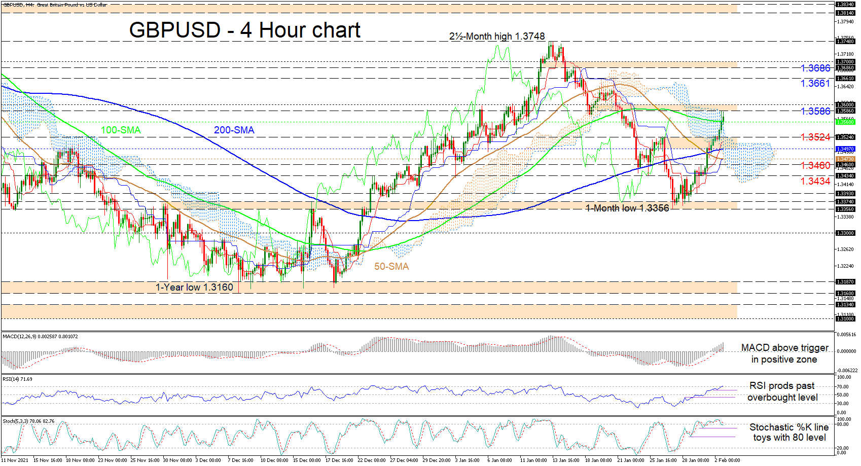Screen dimensions: 861x466
Task: Click the '15 Dec 00:00' time axis label
Action: click(x=306, y=460)
